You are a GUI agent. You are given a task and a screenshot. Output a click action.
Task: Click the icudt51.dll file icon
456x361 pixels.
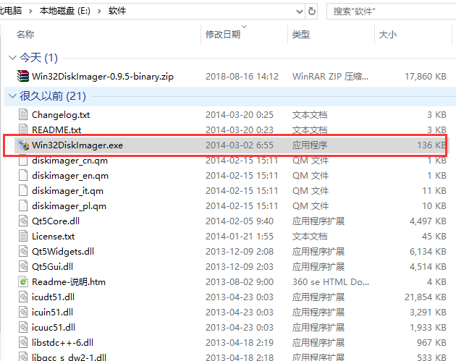[23, 297]
